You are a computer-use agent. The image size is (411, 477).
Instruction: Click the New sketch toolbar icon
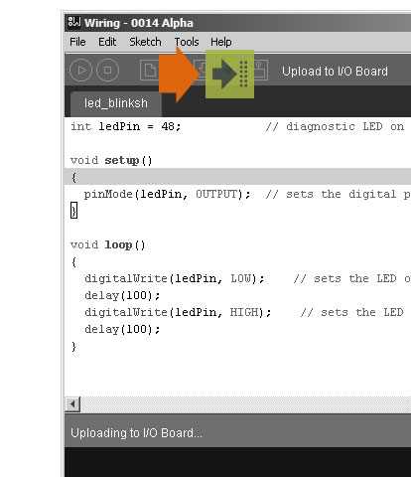tap(150, 70)
